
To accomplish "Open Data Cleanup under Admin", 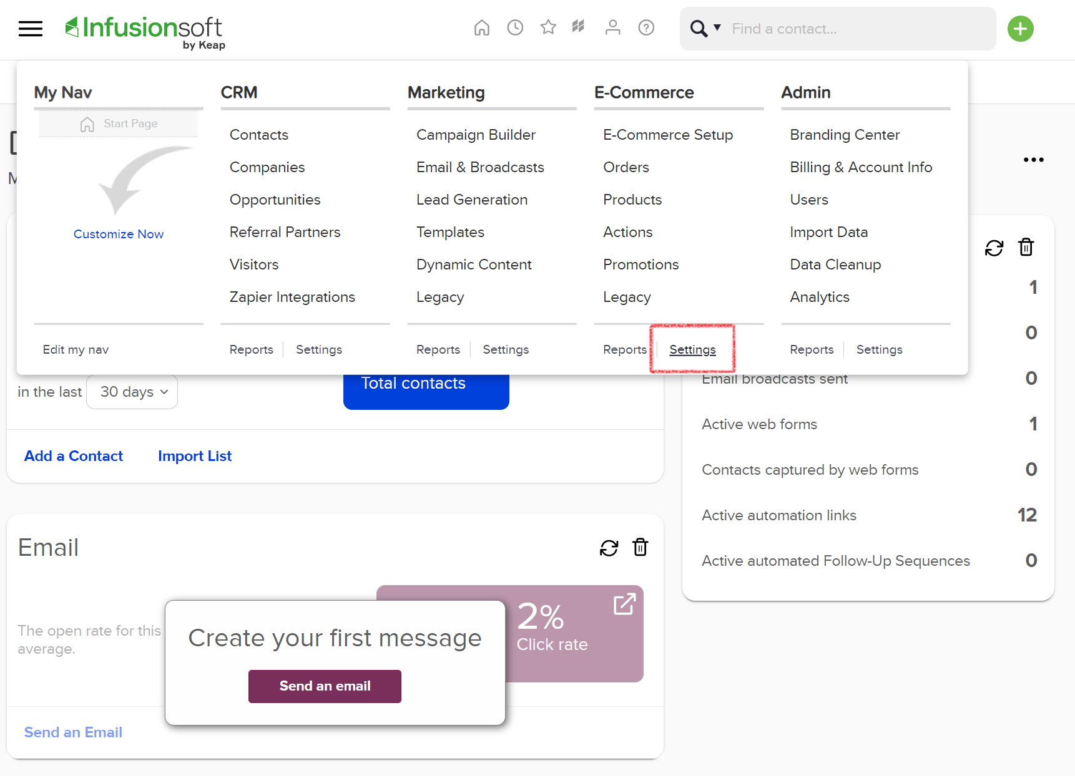I will [835, 264].
